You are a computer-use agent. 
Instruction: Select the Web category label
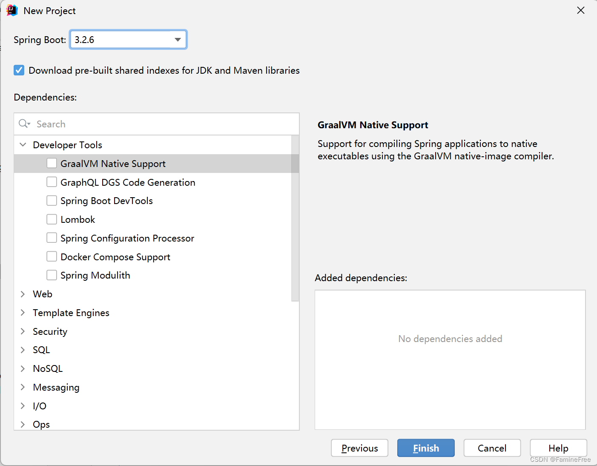tap(43, 294)
